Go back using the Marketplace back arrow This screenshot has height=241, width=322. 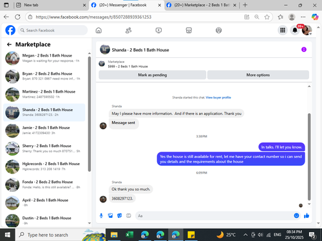tap(9, 44)
